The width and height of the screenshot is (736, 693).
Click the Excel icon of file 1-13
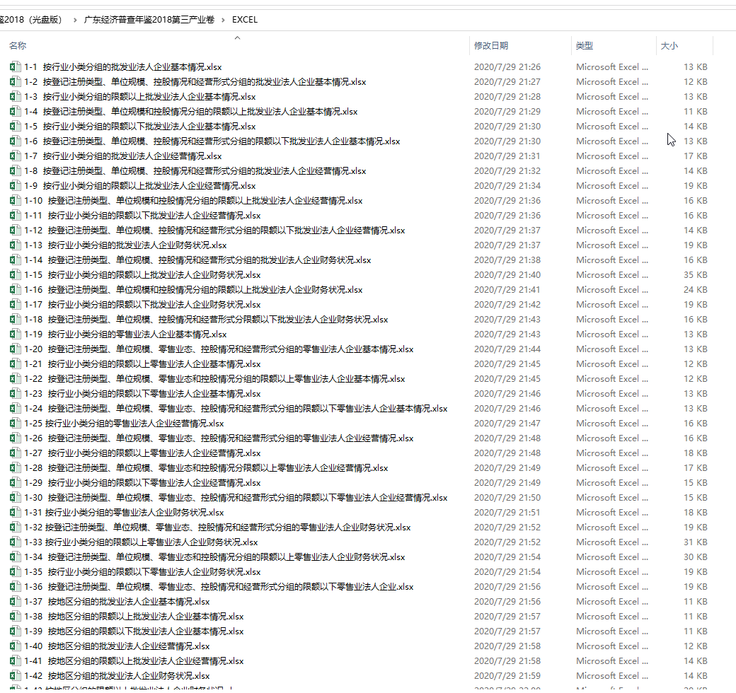[x=15, y=245]
